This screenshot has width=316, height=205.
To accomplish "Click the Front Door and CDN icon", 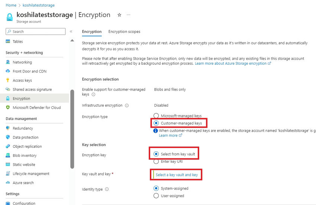I will pyautogui.click(x=8, y=71).
